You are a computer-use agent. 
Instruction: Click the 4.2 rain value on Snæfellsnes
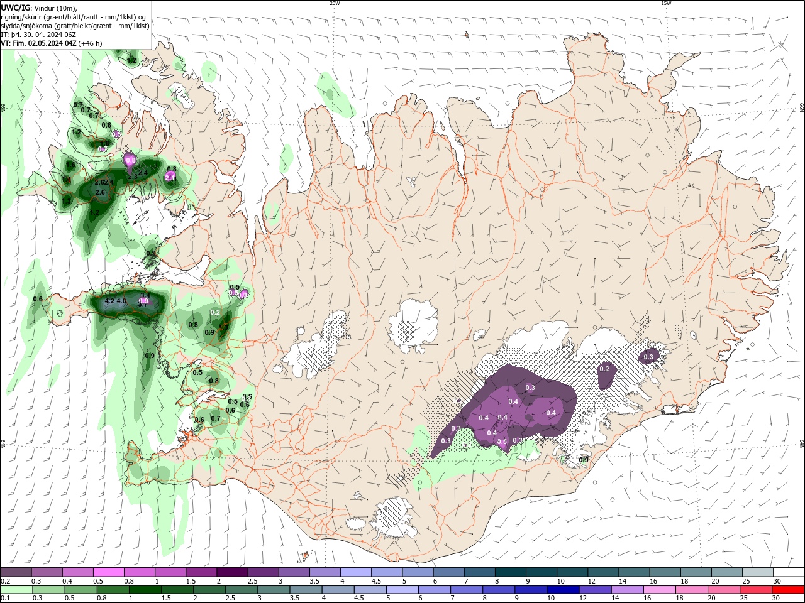pos(109,301)
